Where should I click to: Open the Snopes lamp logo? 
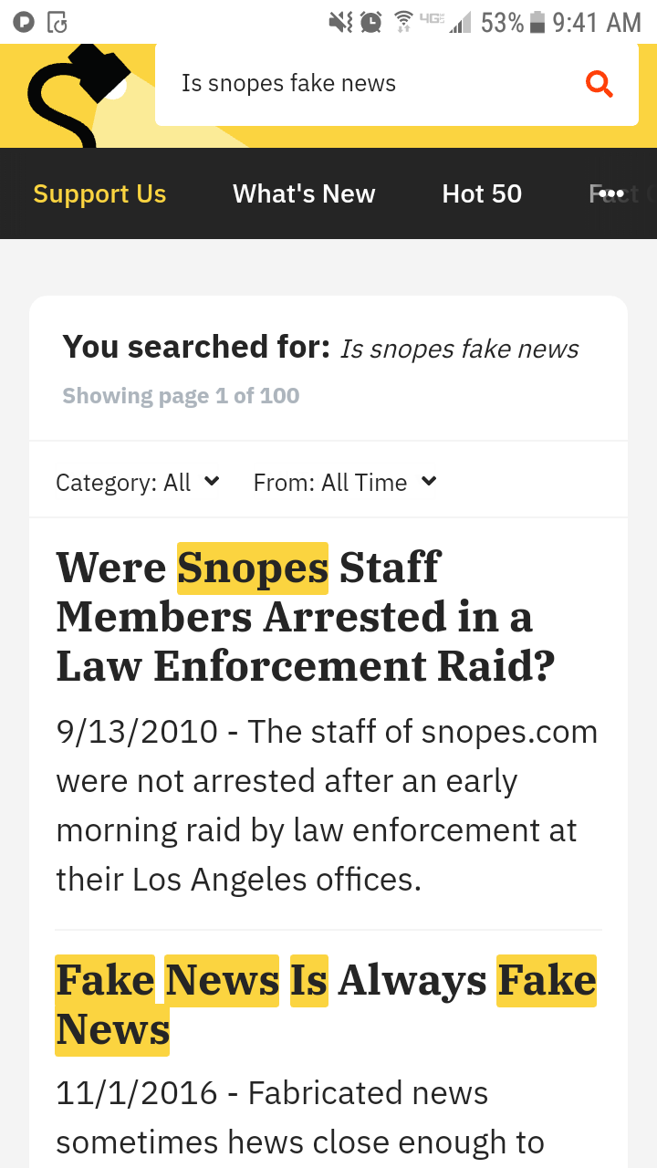(78, 95)
